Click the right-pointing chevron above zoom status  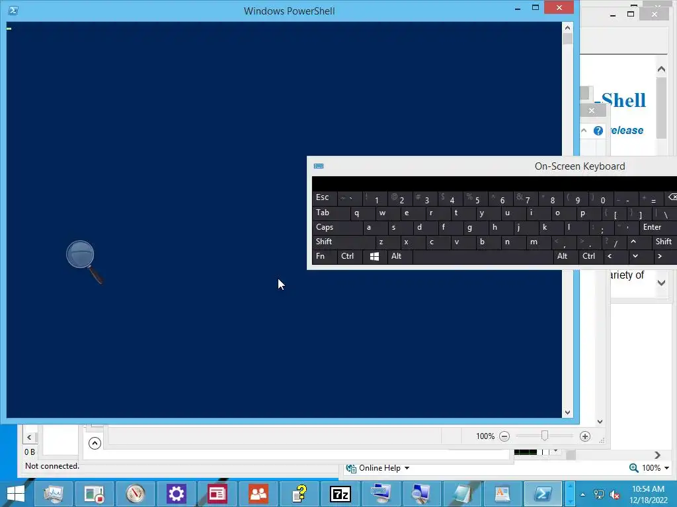point(658,456)
